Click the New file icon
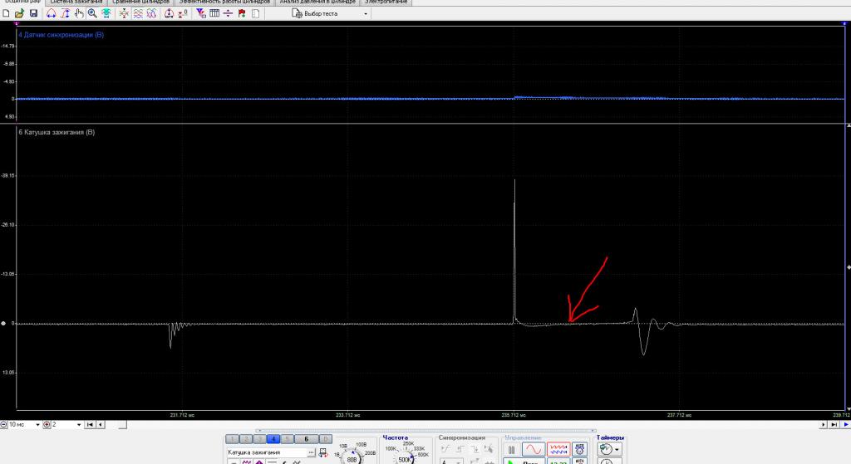The height and width of the screenshot is (464, 851). click(6, 13)
